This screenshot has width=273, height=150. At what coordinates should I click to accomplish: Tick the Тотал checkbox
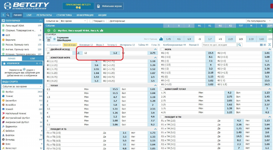(x=48, y=86)
